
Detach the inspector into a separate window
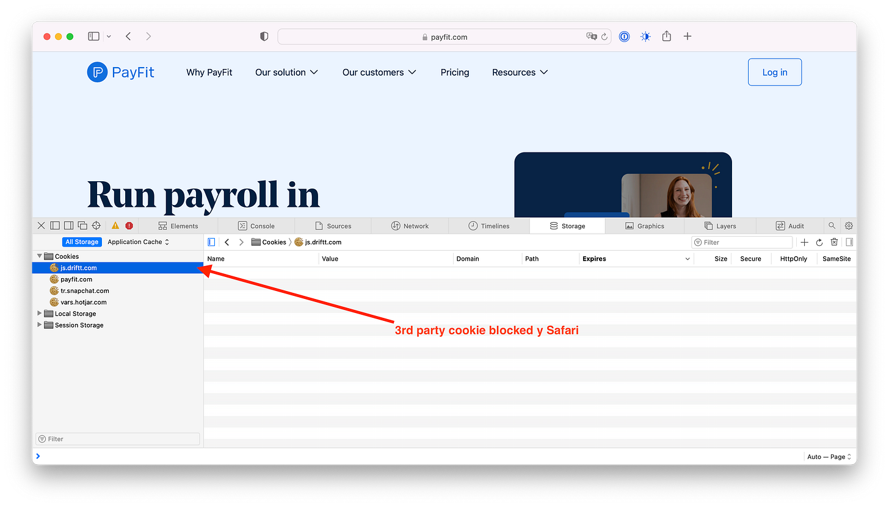pos(82,226)
